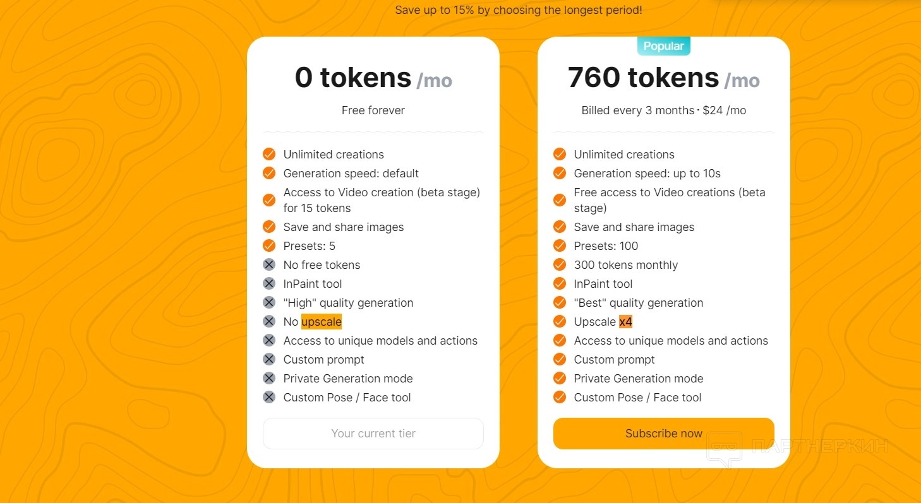Click the Subscribe now button
921x503 pixels.
[x=663, y=434]
